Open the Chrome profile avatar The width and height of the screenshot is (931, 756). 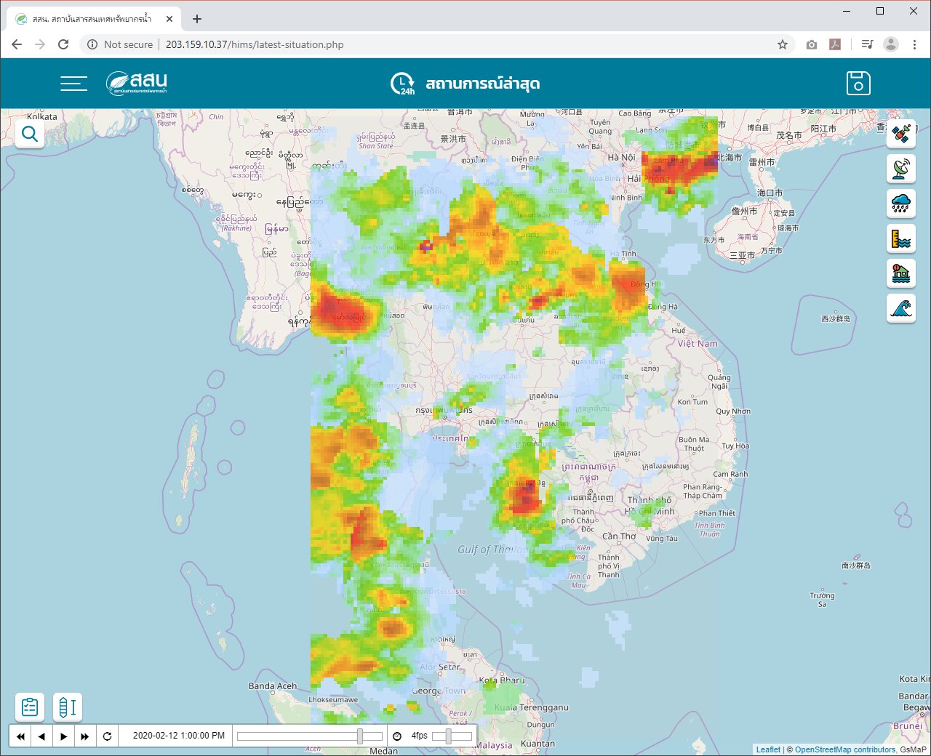tap(891, 44)
